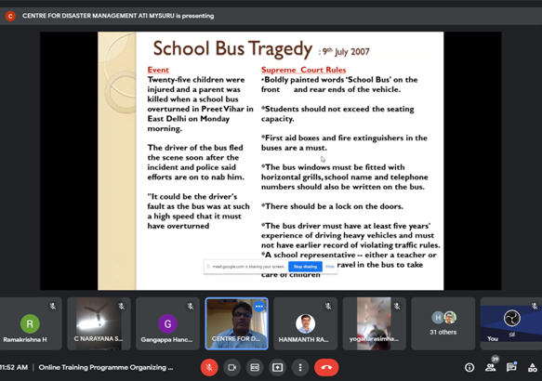Screen dimensions: 542x381
Task: Click the School Bus Tragedy slide title
Action: (x=232, y=48)
